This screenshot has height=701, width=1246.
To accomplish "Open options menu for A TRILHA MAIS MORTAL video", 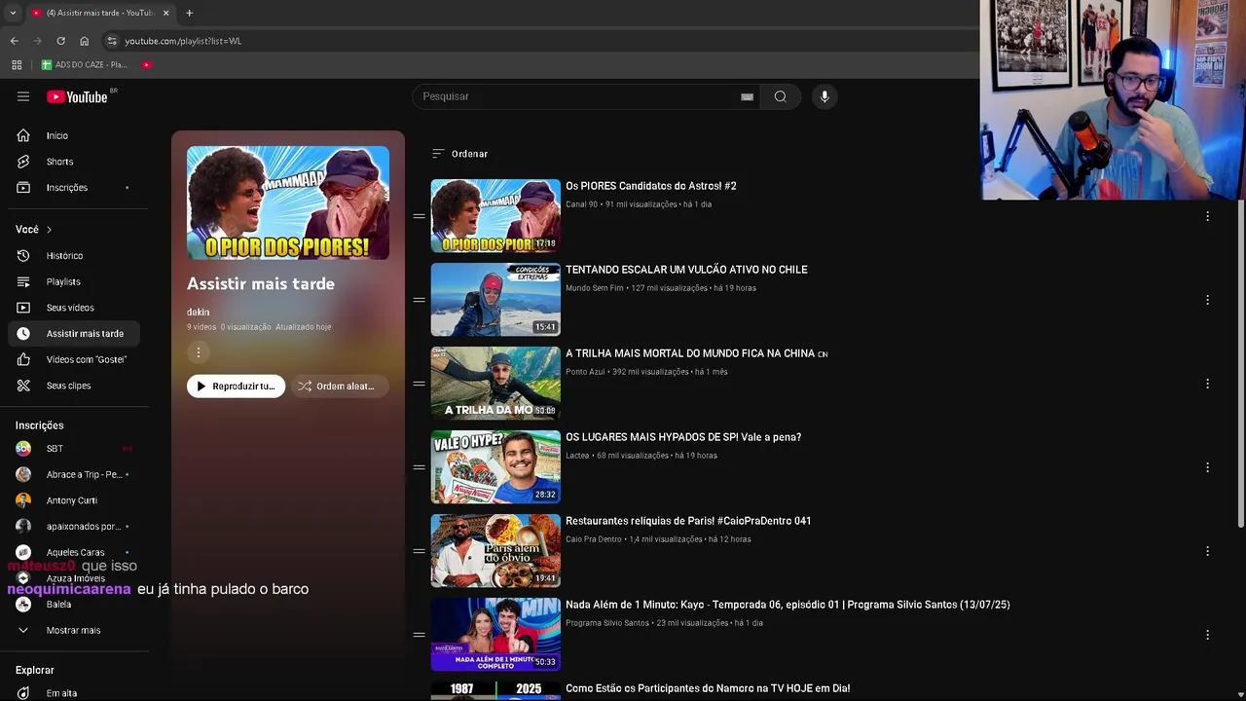I will [x=1207, y=384].
